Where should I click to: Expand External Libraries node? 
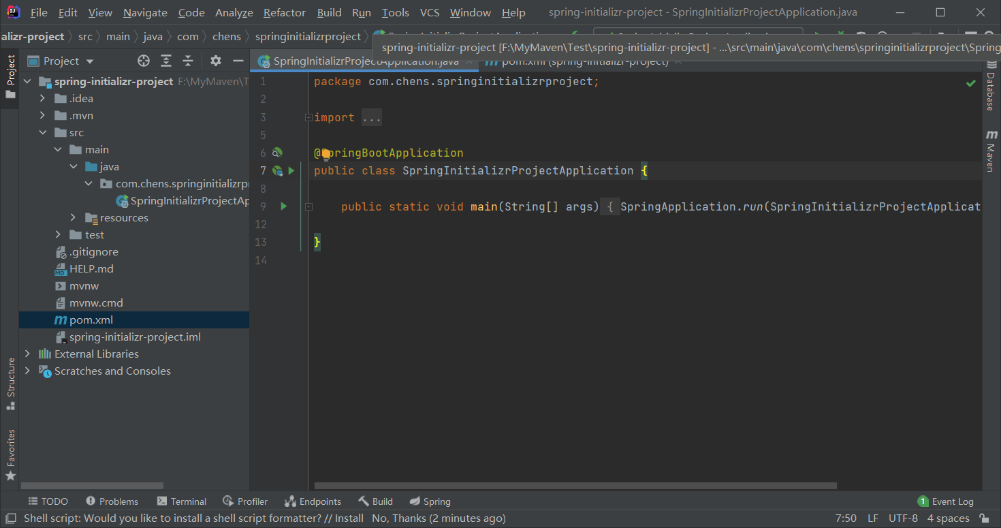point(27,354)
